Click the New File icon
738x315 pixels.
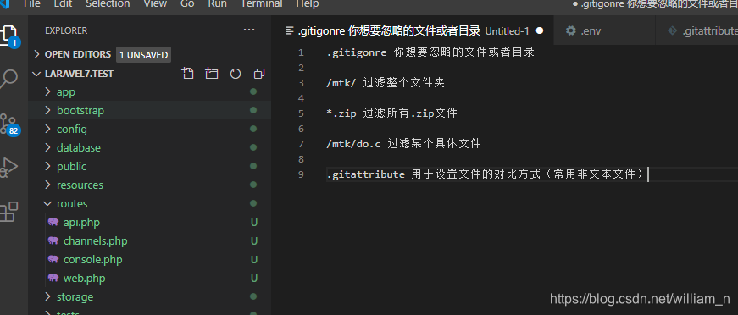[x=188, y=74]
